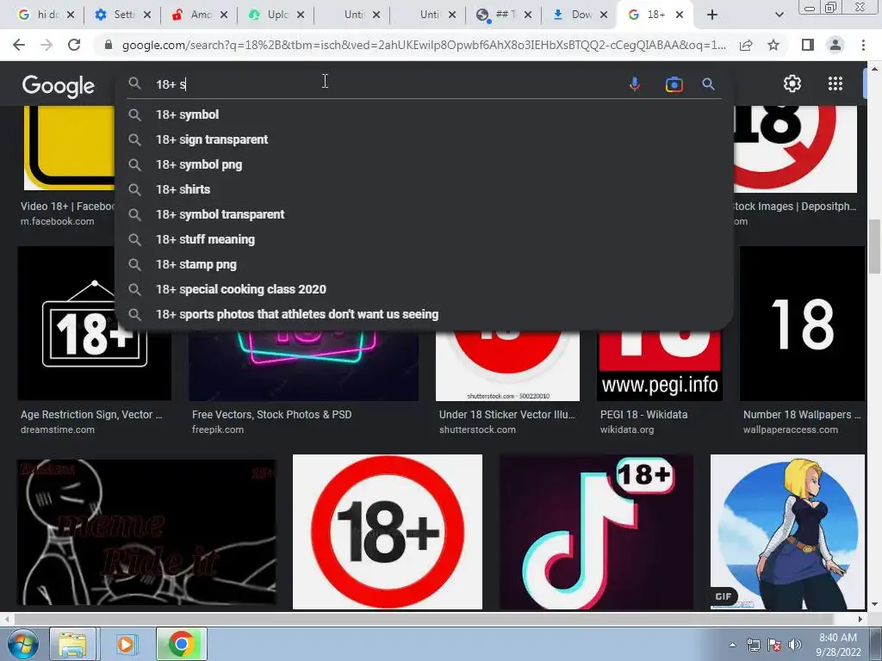Select suggestion '18+ symbol png'
Image resolution: width=882 pixels, height=661 pixels.
pyautogui.click(x=424, y=164)
